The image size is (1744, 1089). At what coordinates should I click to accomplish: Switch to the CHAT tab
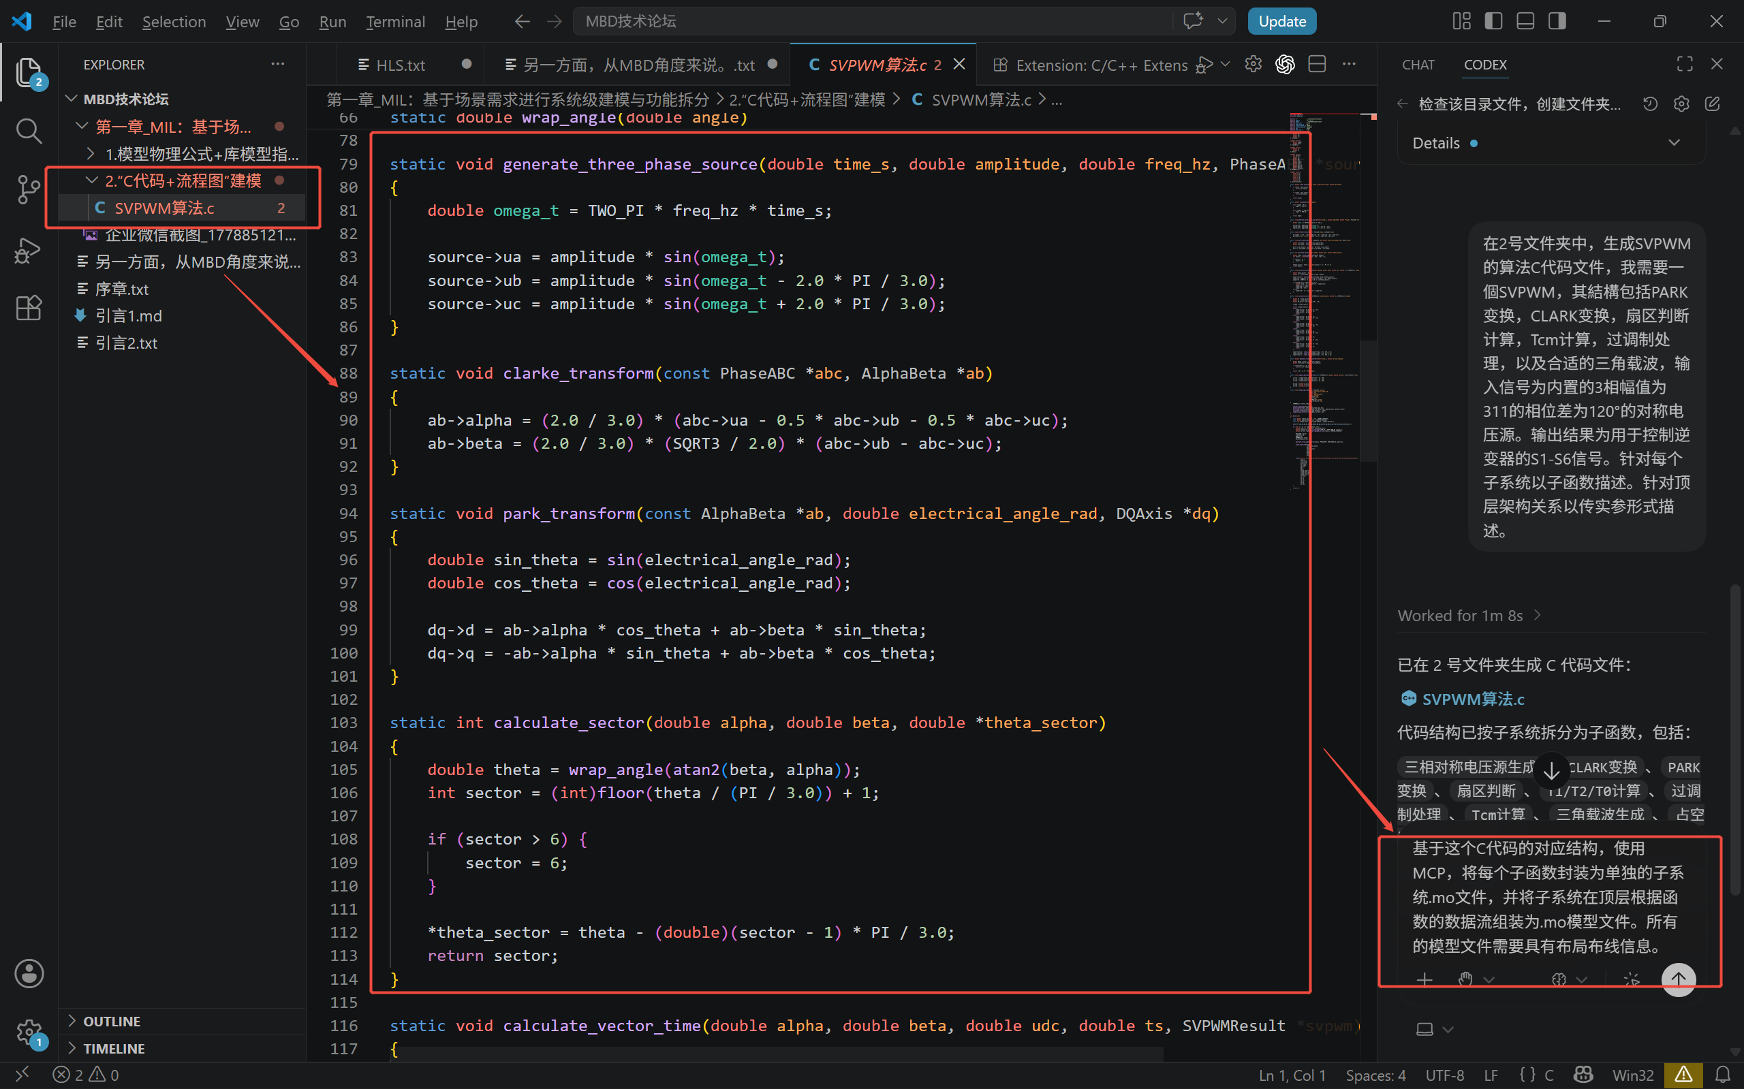(1418, 65)
